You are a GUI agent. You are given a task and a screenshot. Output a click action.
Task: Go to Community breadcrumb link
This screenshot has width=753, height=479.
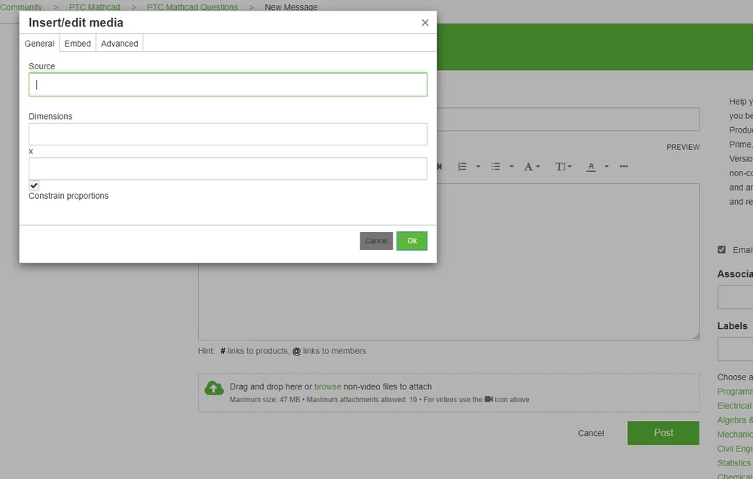click(x=20, y=8)
